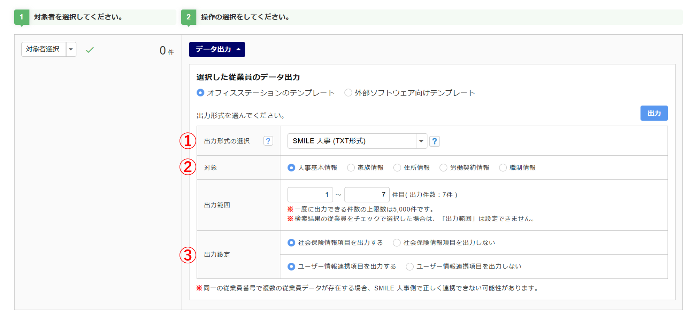Select オフィスステーションのテンプレート radio option
The height and width of the screenshot is (320, 697).
click(200, 93)
